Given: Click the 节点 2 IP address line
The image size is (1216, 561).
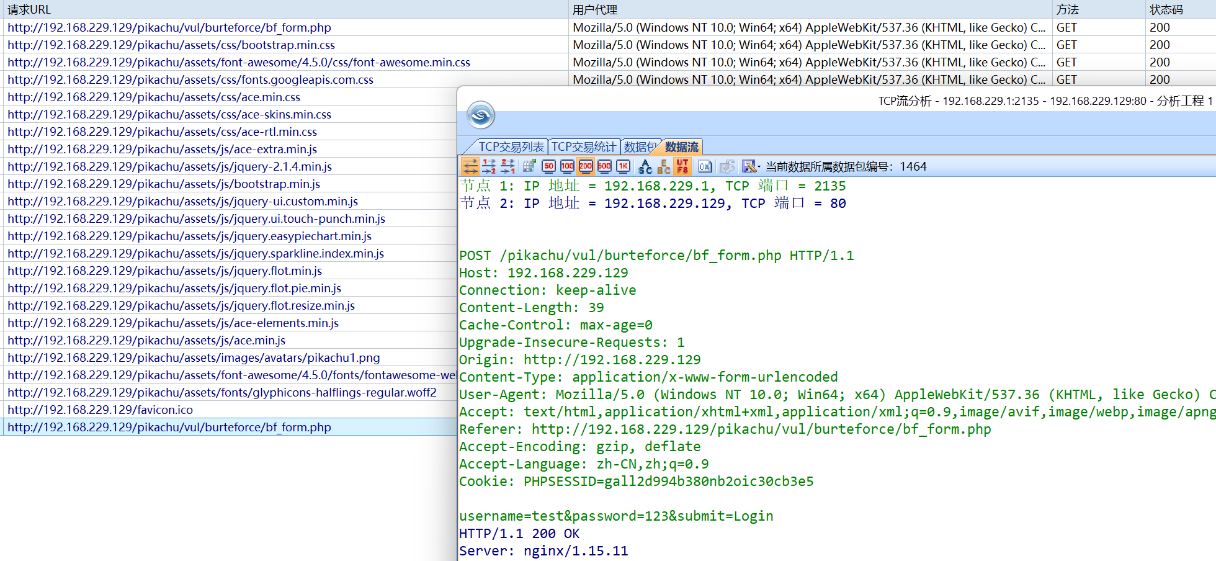Looking at the screenshot, I should coord(653,204).
